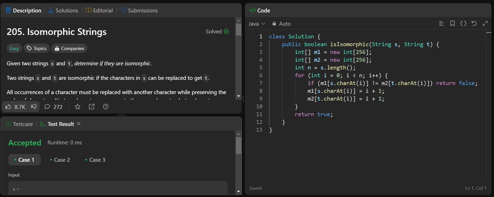This screenshot has width=494, height=197.
Task: Open the help question mark icon
Action: pyautogui.click(x=105, y=107)
